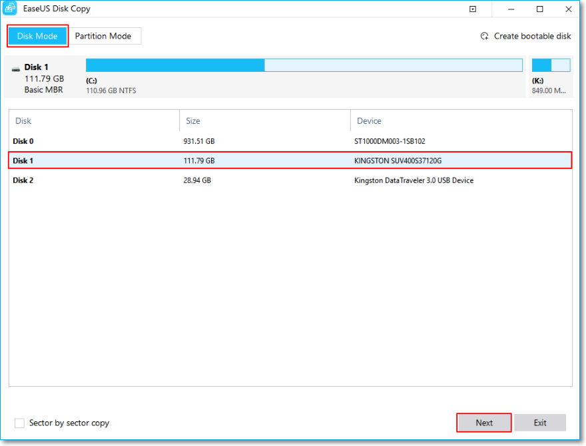The width and height of the screenshot is (586, 446).
Task: Click the Exit button
Action: click(540, 423)
